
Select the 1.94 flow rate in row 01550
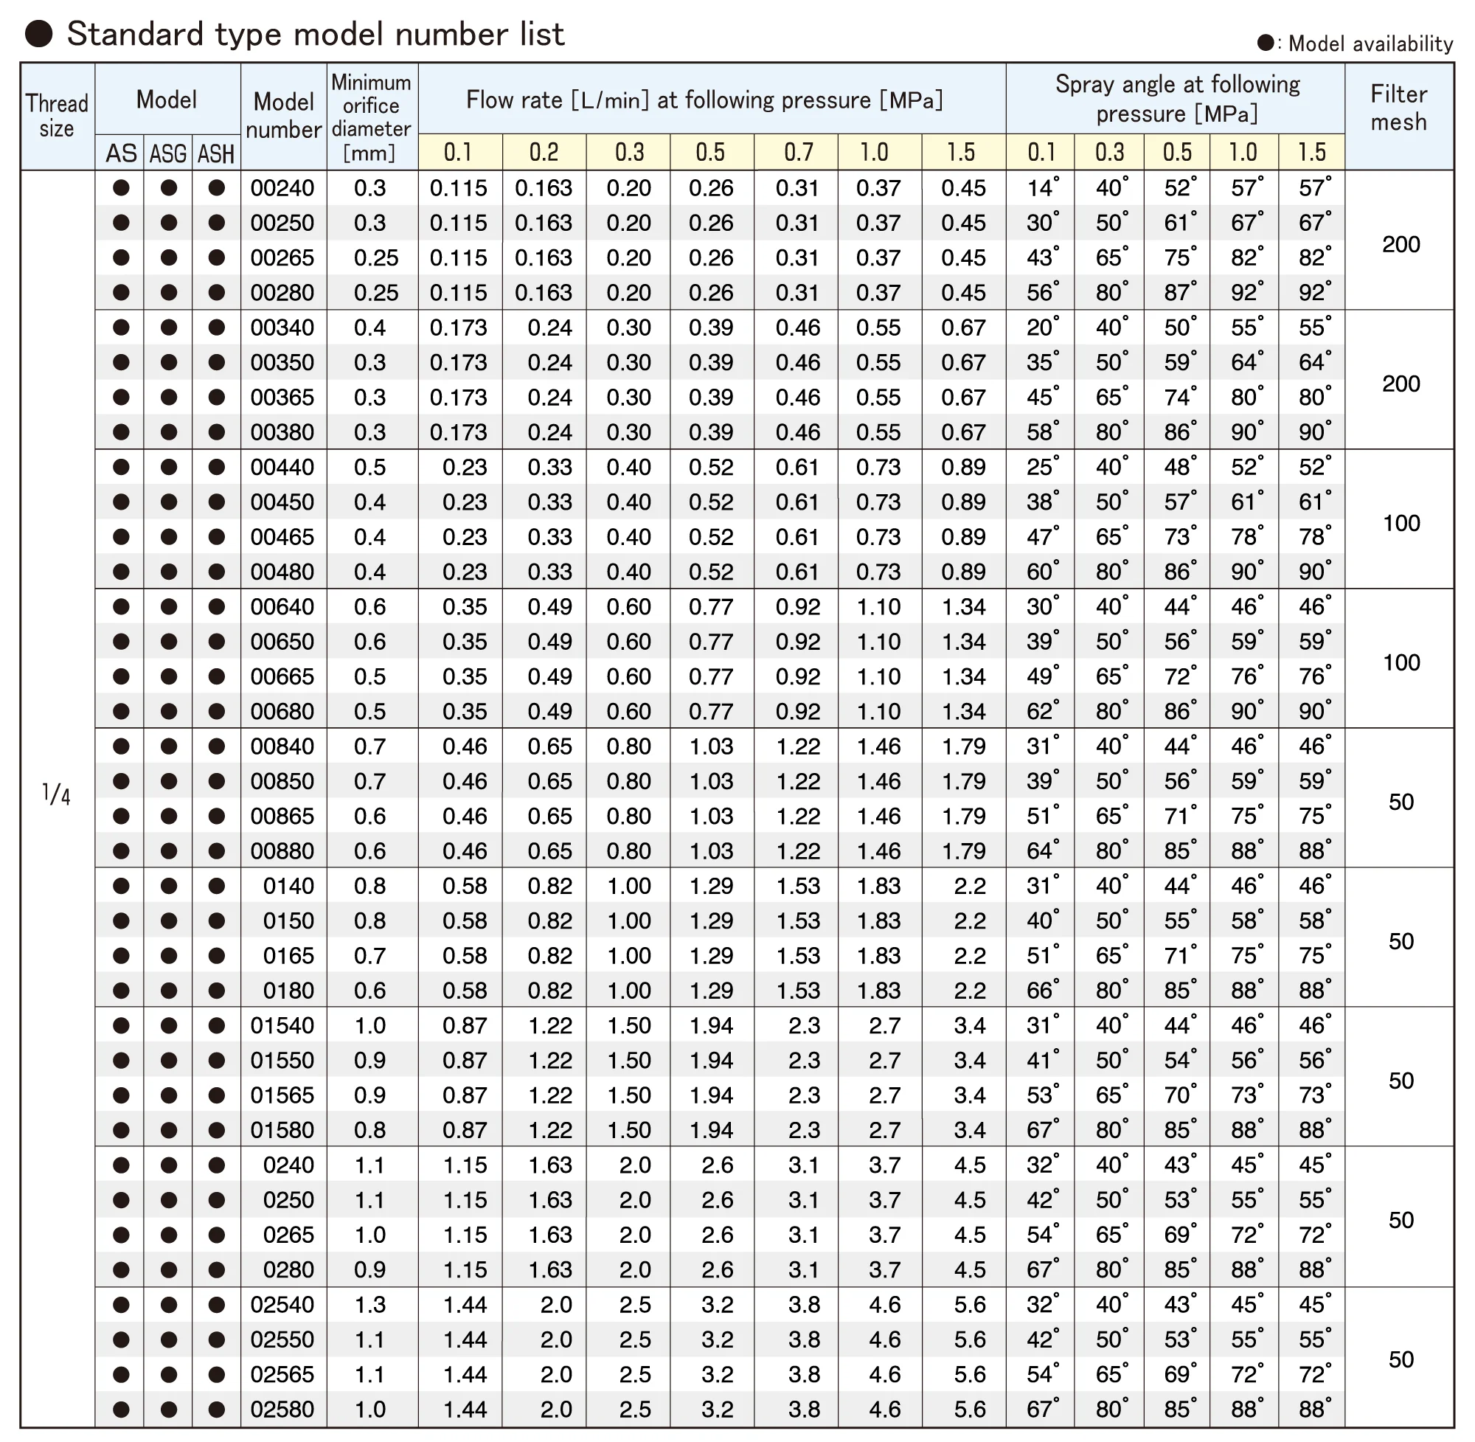click(x=711, y=1059)
